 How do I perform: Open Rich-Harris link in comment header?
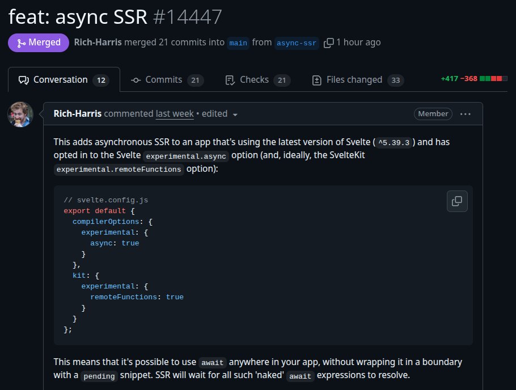click(77, 113)
